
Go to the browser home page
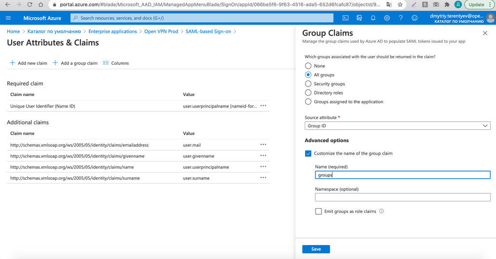point(40,4)
